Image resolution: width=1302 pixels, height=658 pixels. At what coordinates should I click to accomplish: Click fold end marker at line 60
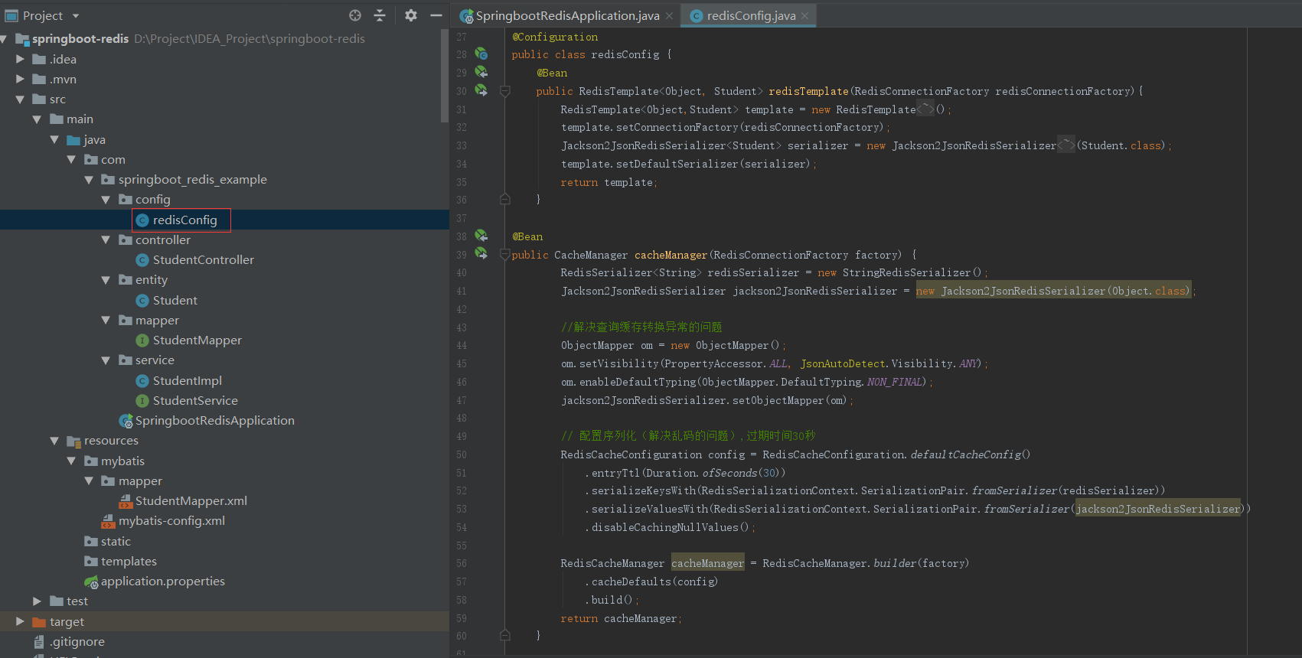[505, 635]
